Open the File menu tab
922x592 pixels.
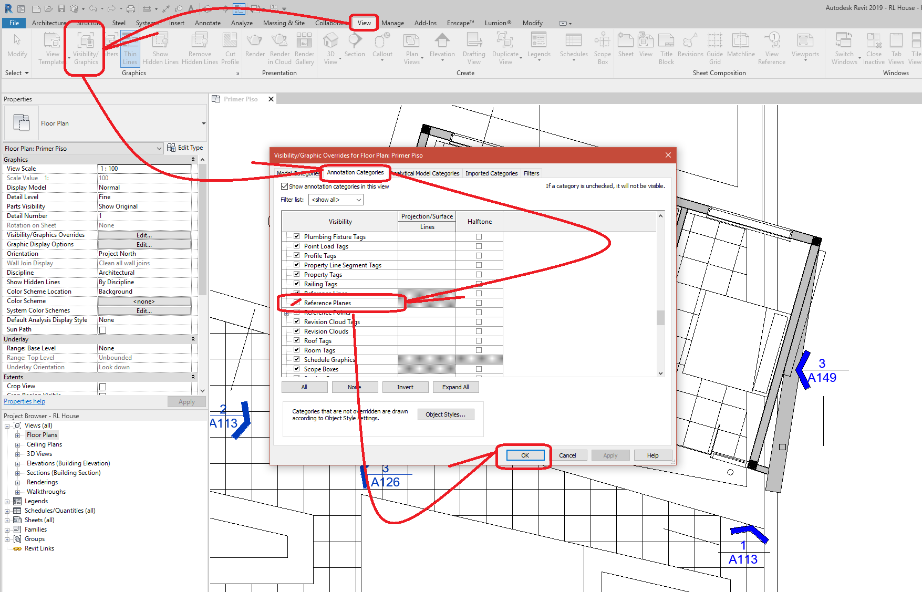click(14, 23)
